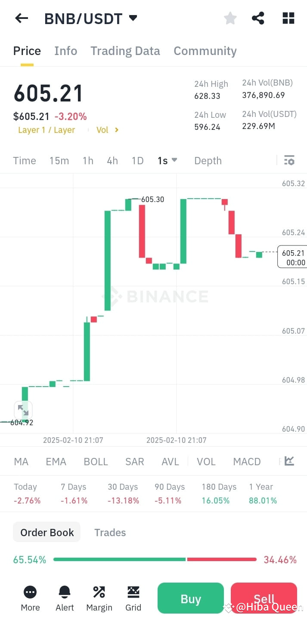Open chart settings icon beside Depth
This screenshot has width=307, height=617.
[x=289, y=160]
